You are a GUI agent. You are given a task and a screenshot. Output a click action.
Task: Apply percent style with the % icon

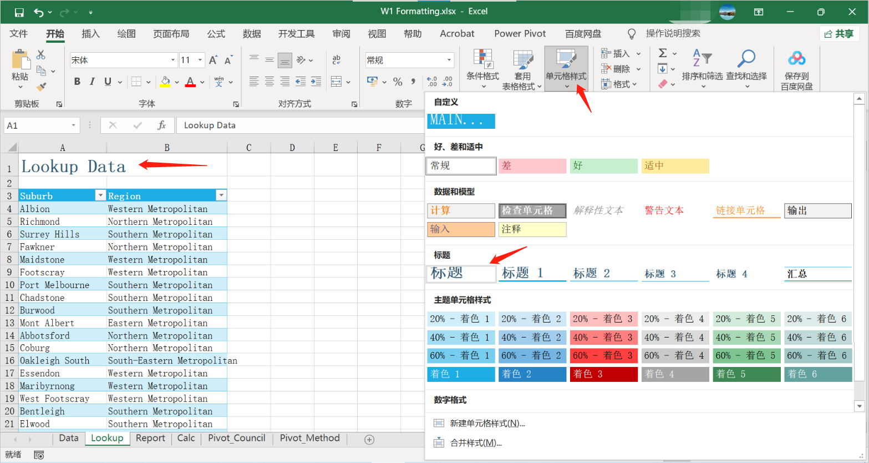pyautogui.click(x=398, y=81)
